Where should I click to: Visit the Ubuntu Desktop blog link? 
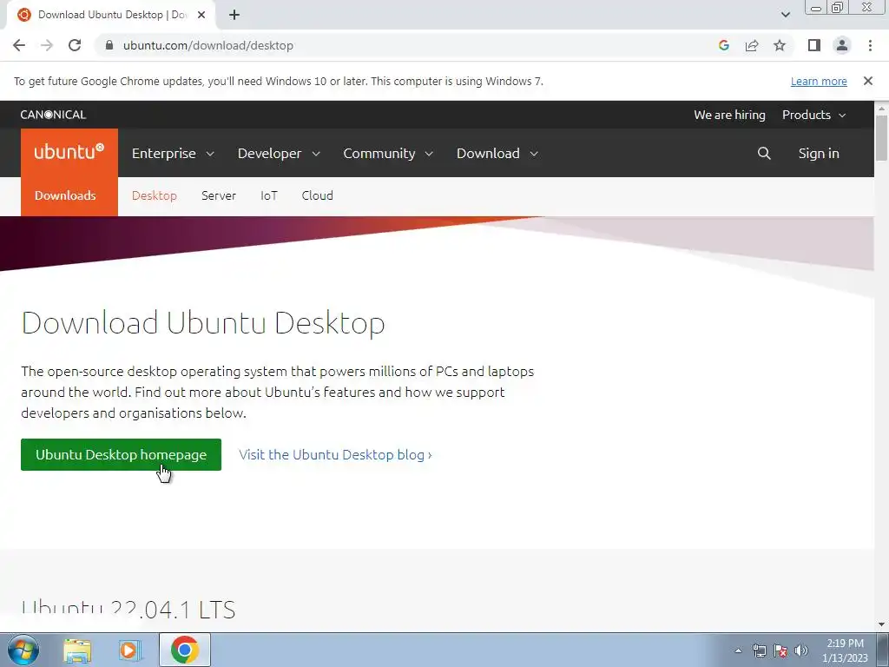[335, 454]
